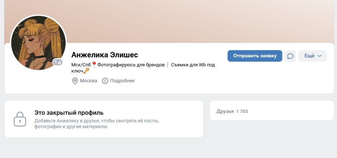
Task: Open the 'Подробнее' details link
Action: click(122, 81)
